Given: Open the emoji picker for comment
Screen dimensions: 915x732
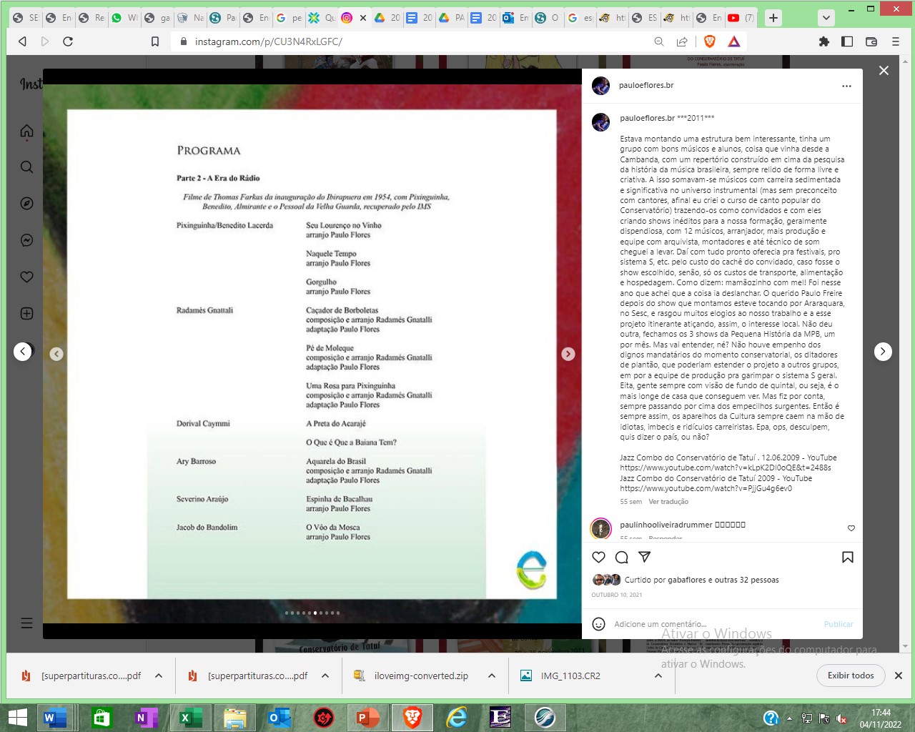Looking at the screenshot, I should (x=599, y=624).
